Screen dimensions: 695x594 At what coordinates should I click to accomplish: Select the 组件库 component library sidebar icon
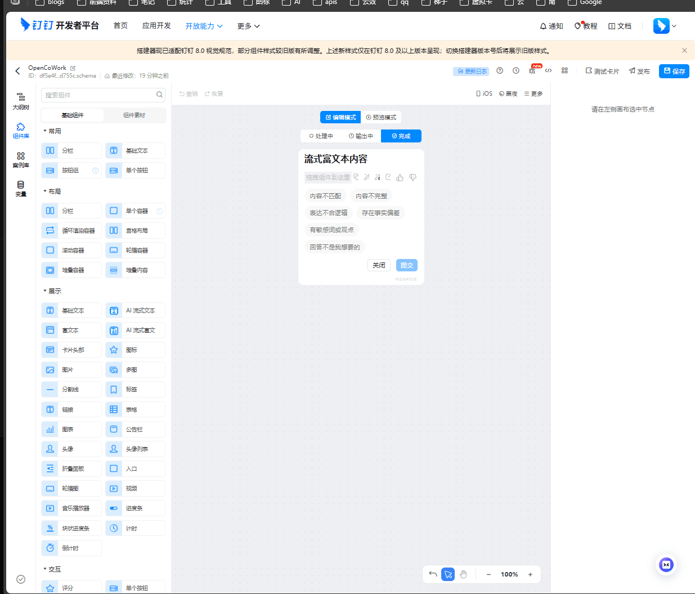tap(21, 131)
